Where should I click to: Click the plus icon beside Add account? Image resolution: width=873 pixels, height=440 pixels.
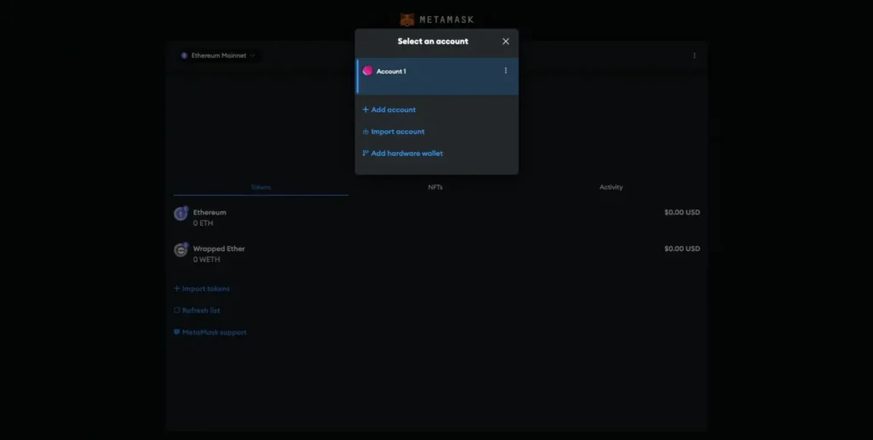366,110
